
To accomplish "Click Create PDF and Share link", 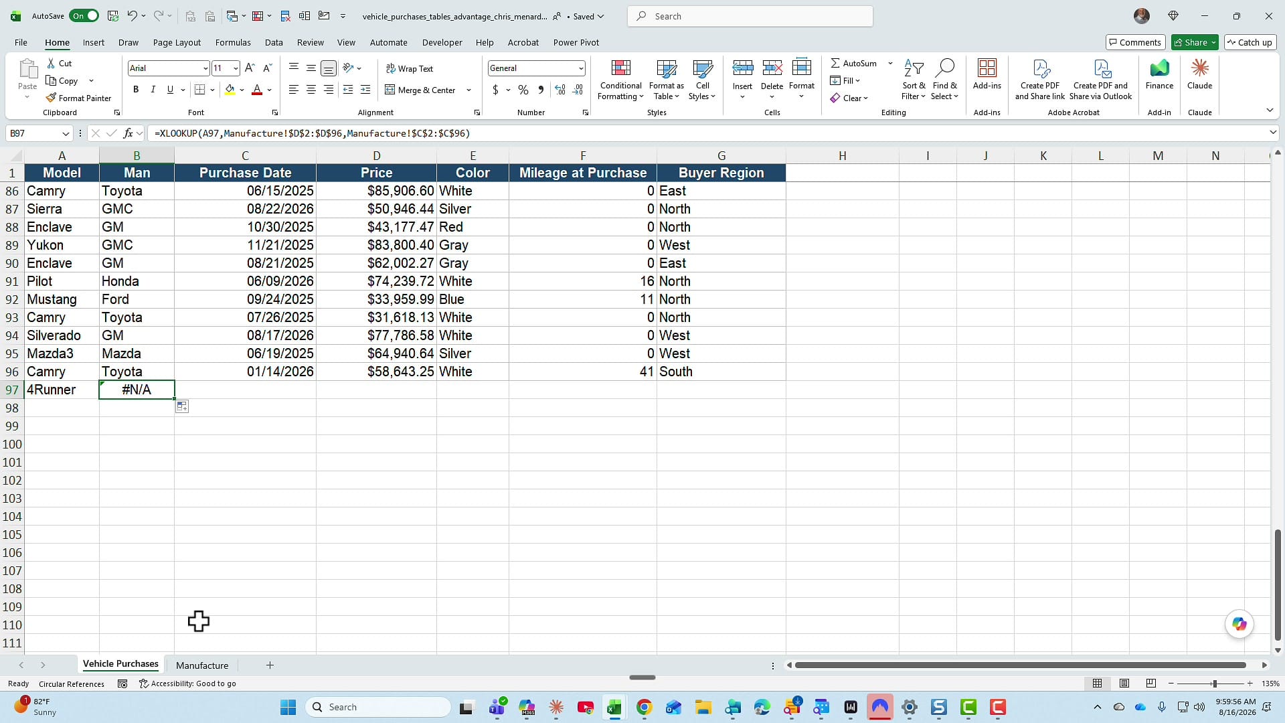I will click(x=1039, y=80).
